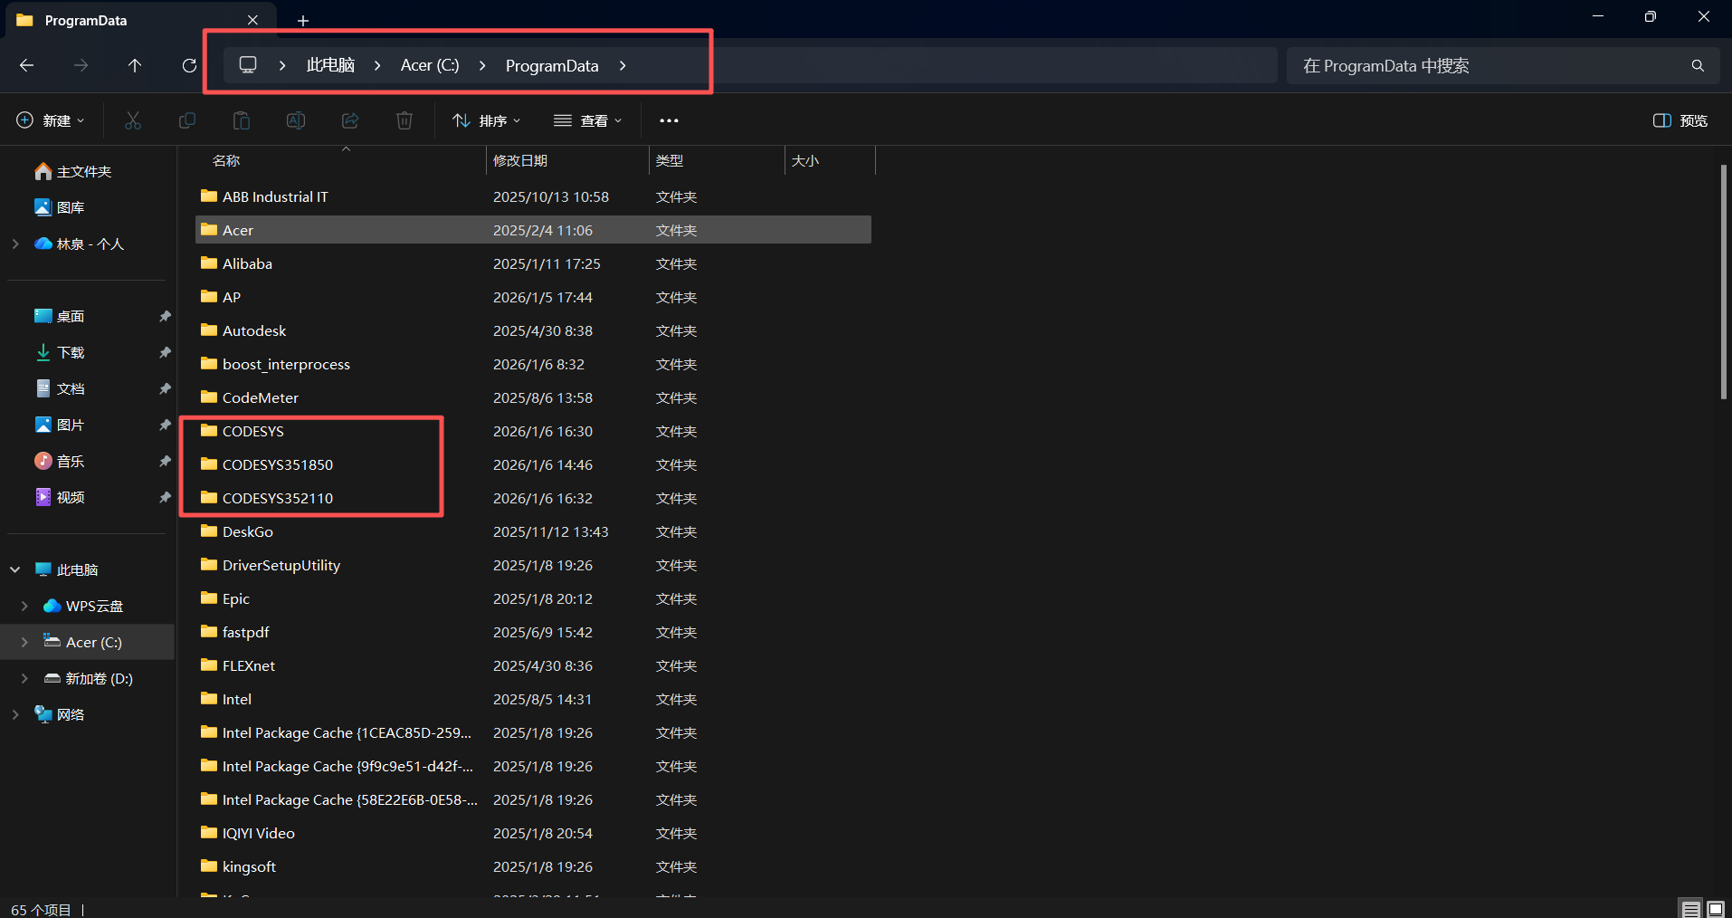Unpin 下载 using its pin icon

pyautogui.click(x=165, y=352)
